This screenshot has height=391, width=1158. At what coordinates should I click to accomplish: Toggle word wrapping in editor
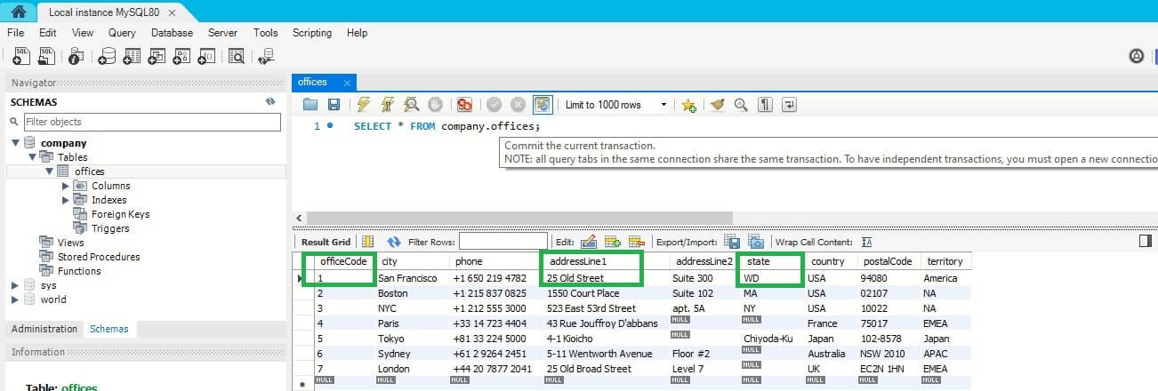[789, 105]
